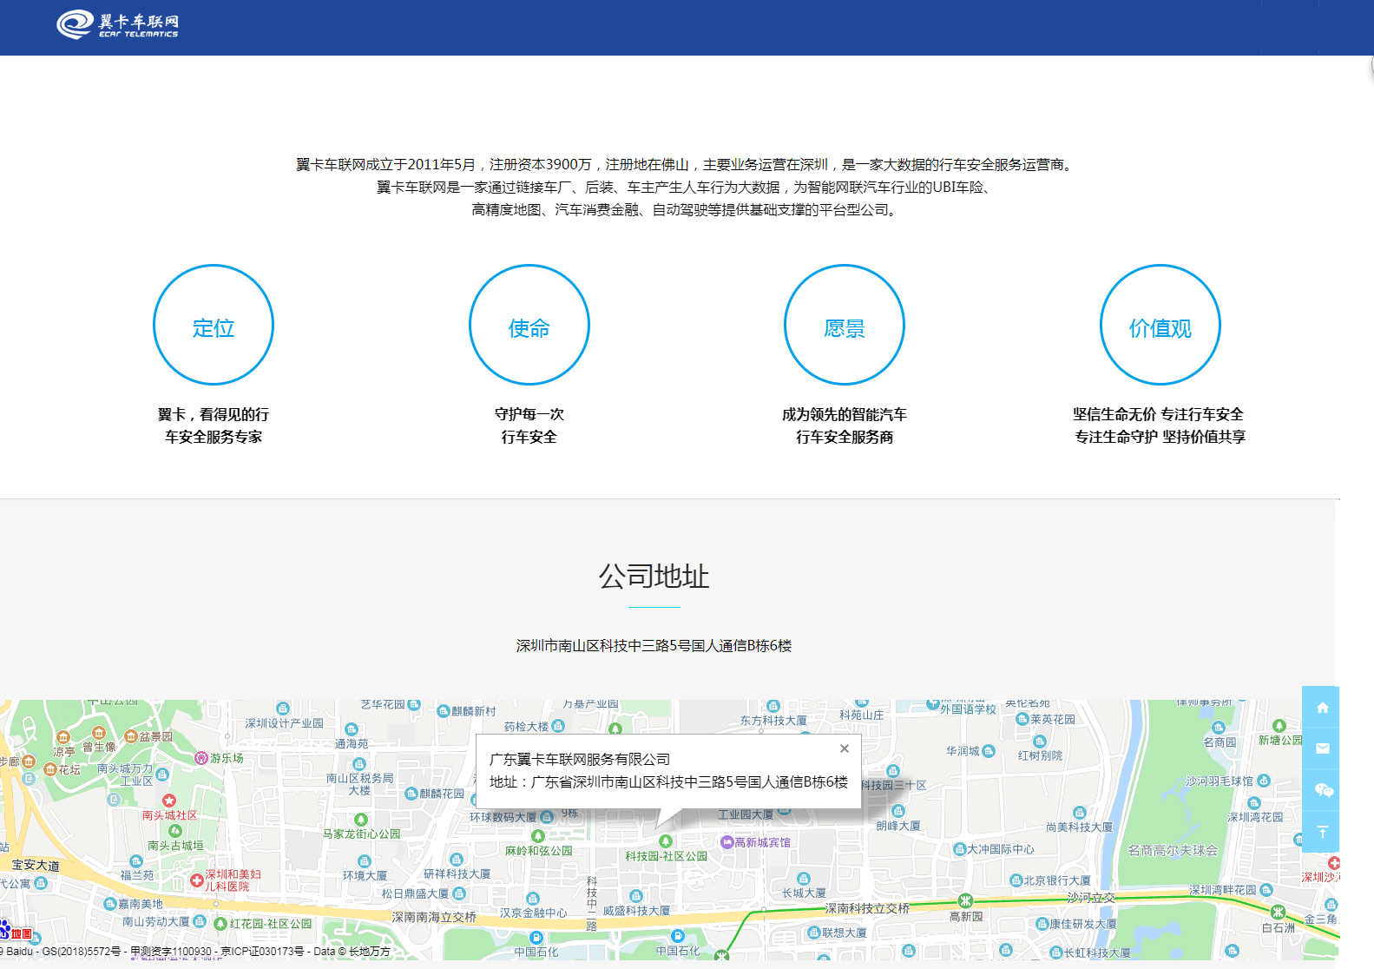Click the caption 翼卡，看得见的行车安全服务专家
Image resolution: width=1374 pixels, height=969 pixels.
tap(214, 425)
